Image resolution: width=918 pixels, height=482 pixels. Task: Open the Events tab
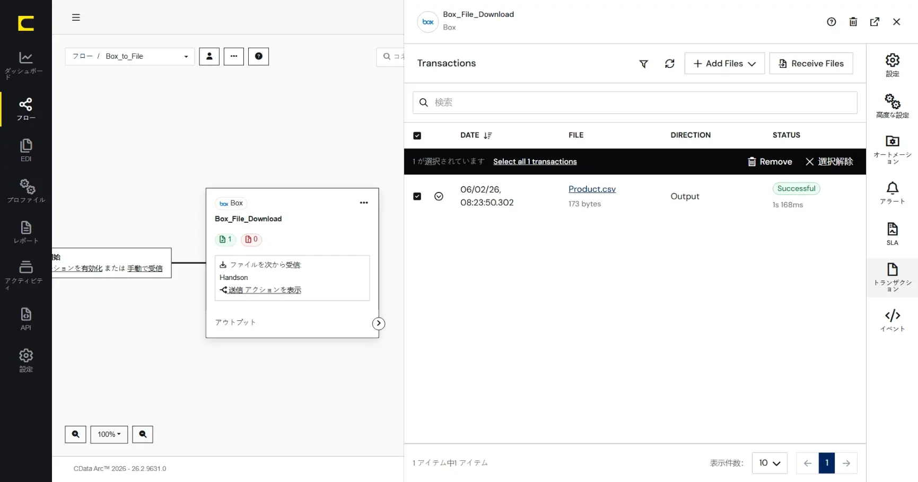tap(893, 320)
